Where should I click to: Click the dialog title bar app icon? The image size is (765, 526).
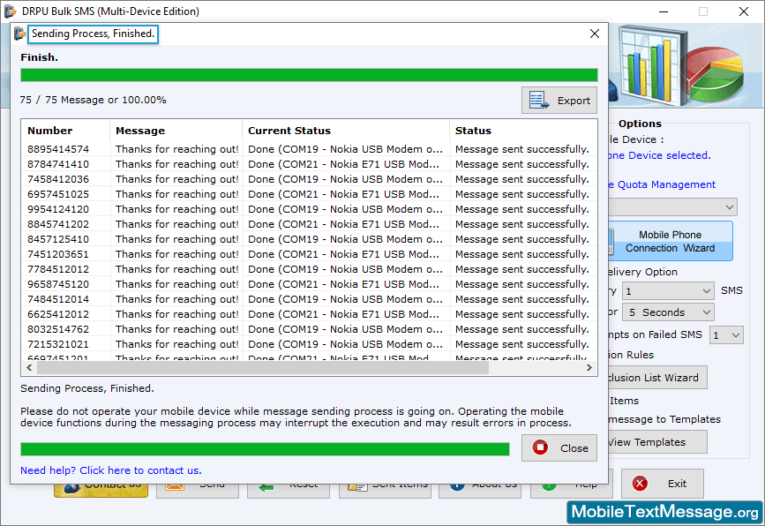pos(19,34)
